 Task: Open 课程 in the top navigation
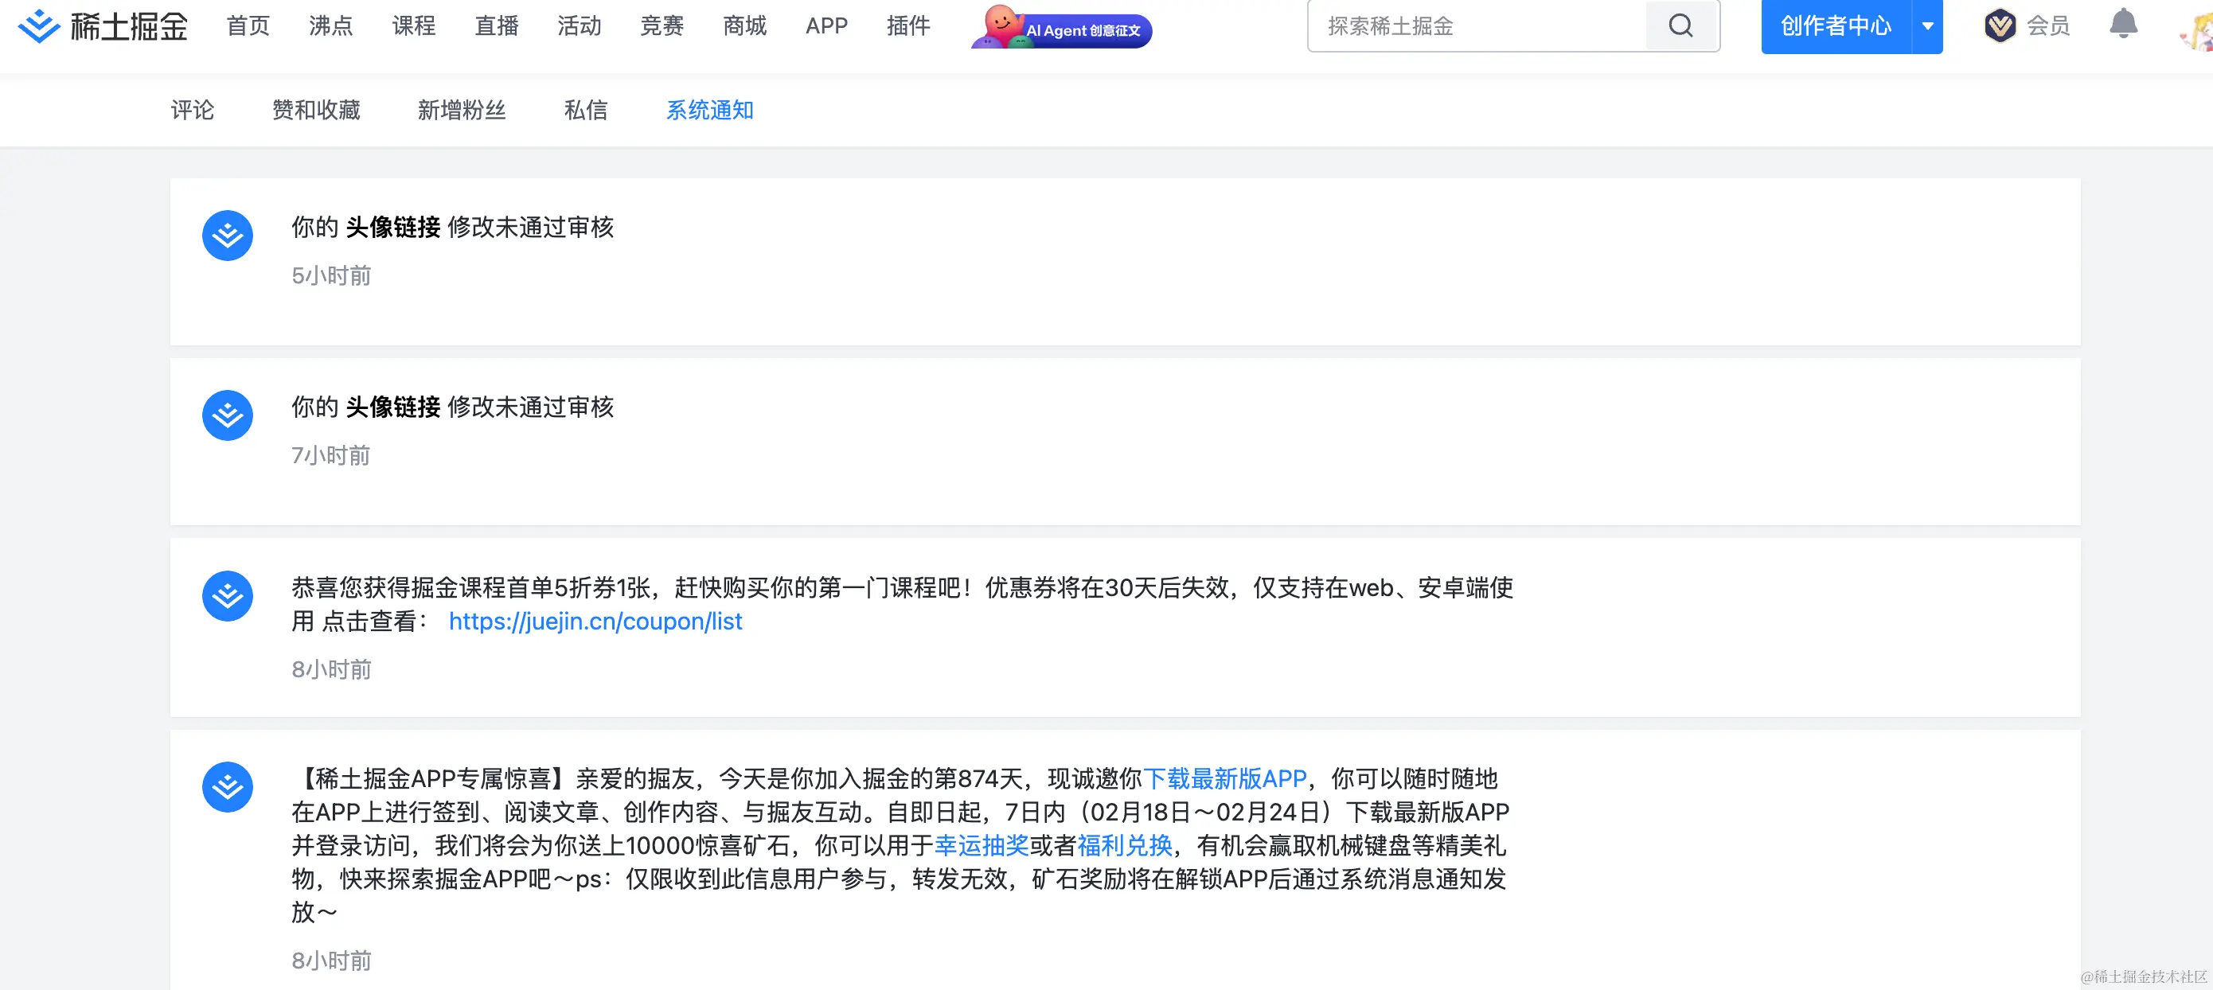(413, 25)
